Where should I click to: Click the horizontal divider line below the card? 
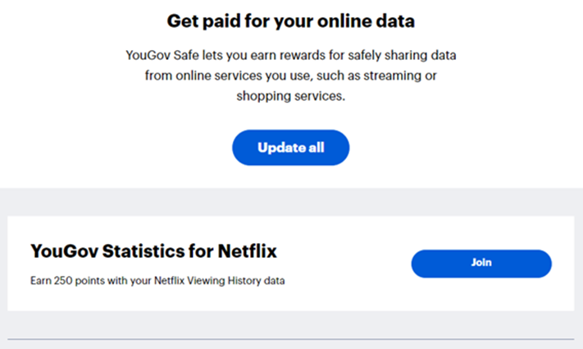click(x=291, y=338)
